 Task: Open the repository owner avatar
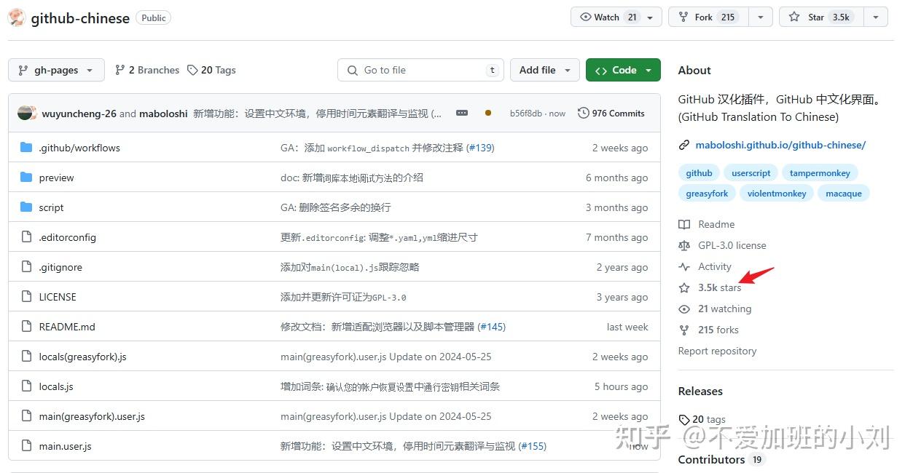click(16, 17)
